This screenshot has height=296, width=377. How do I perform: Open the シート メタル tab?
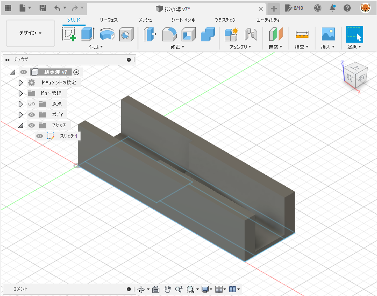coord(182,20)
